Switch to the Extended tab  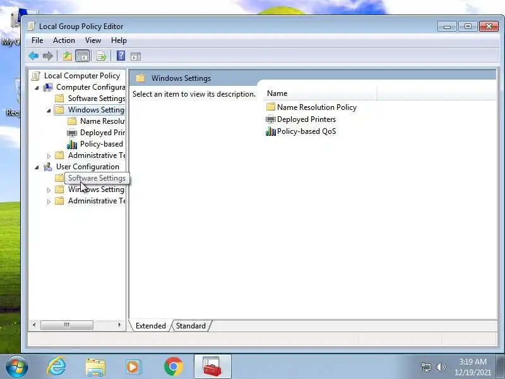[x=150, y=326]
